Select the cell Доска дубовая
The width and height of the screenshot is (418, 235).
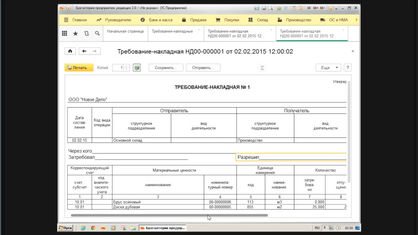[158, 207]
